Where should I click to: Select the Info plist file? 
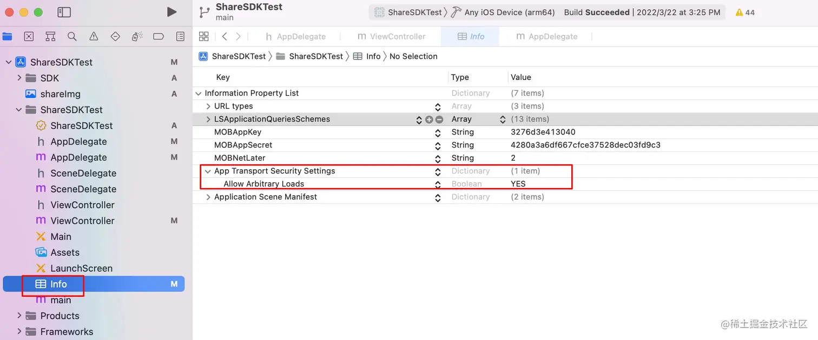94,284
